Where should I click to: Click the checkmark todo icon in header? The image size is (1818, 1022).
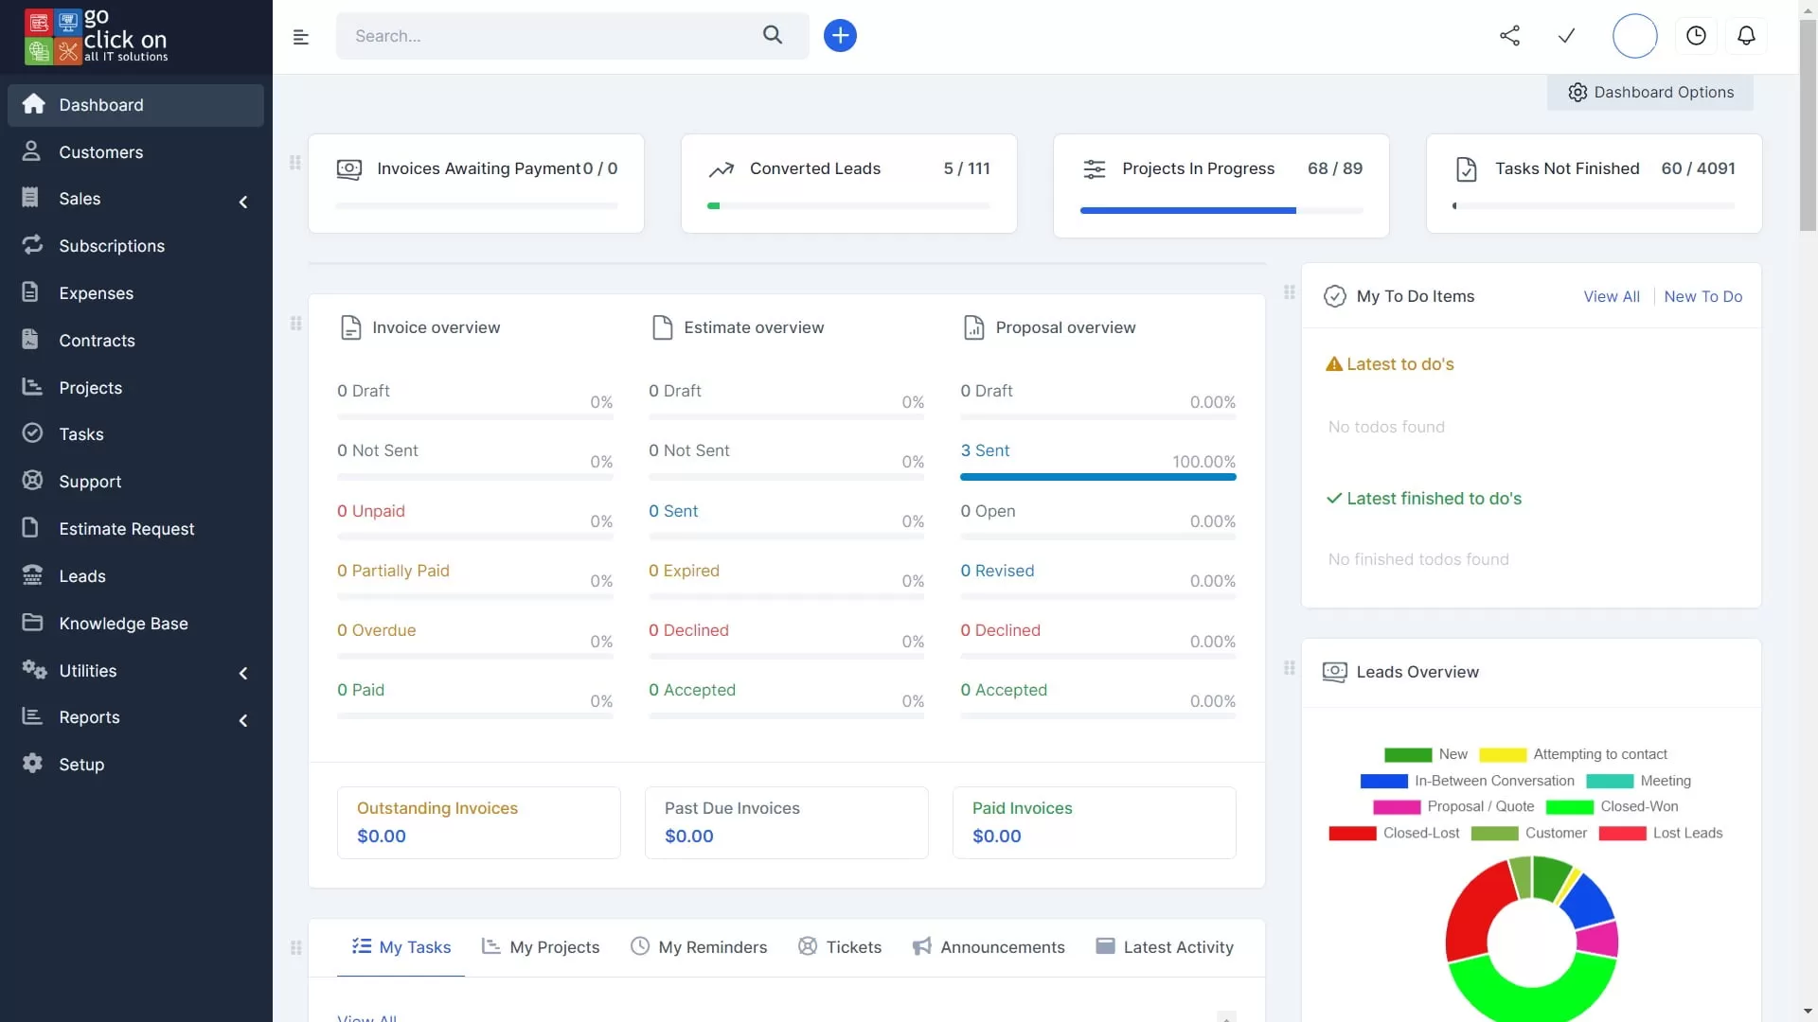tap(1567, 36)
